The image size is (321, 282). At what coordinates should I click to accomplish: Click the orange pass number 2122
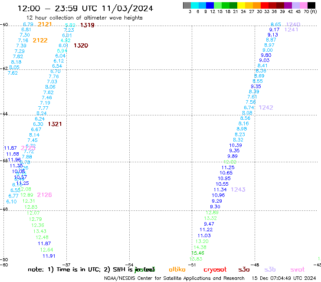coord(40,40)
